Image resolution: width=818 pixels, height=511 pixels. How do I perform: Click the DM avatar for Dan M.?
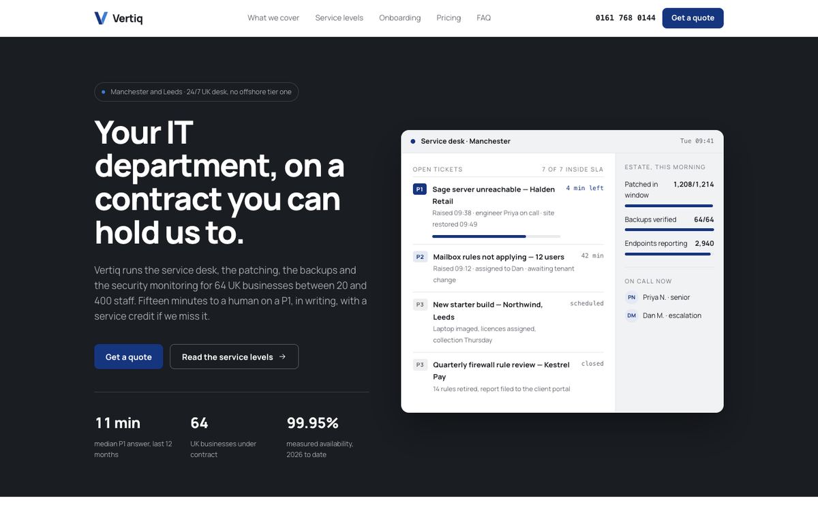[x=631, y=315]
